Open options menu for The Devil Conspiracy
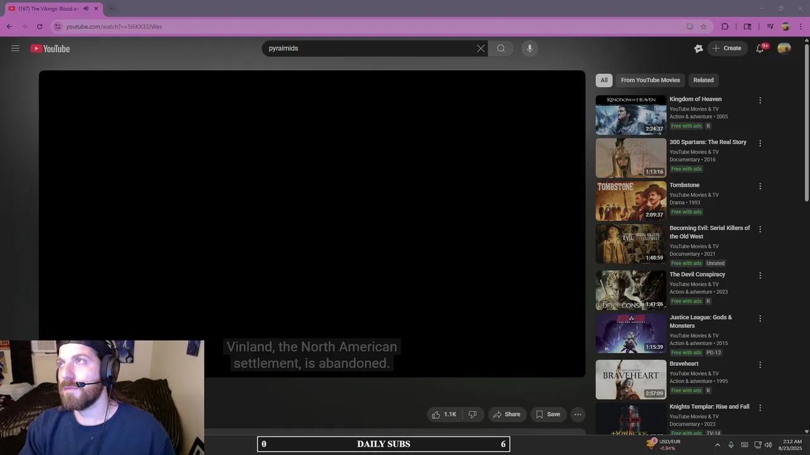Screen dimensions: 810x455 coord(760,276)
